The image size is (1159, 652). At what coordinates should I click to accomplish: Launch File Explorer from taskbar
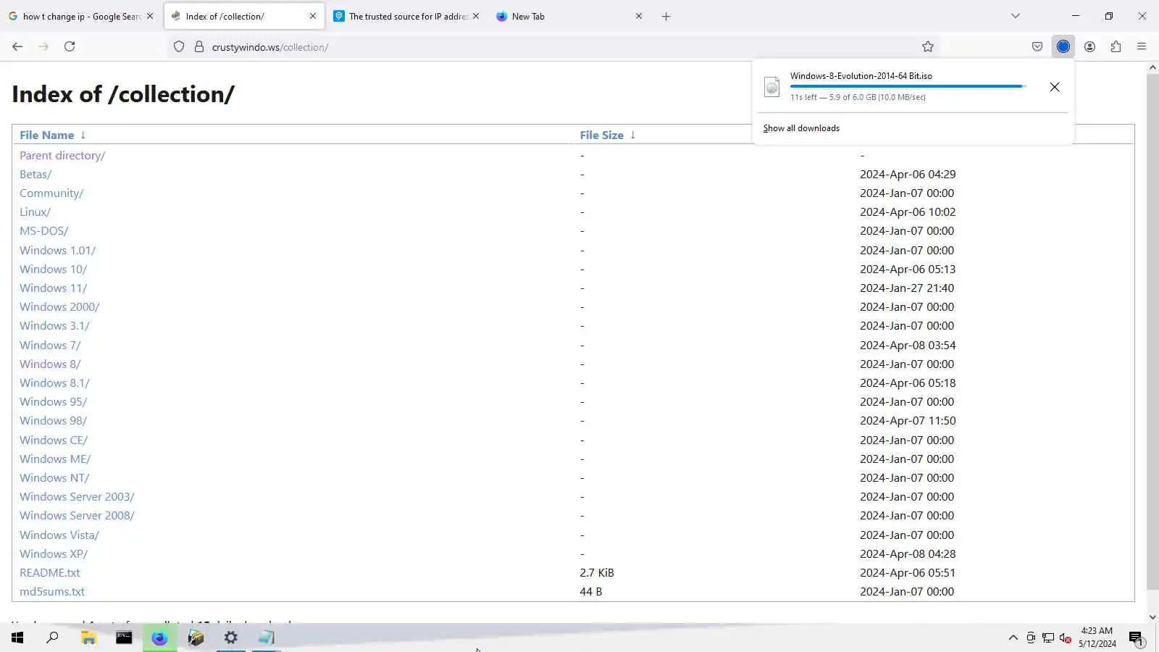pos(88,638)
